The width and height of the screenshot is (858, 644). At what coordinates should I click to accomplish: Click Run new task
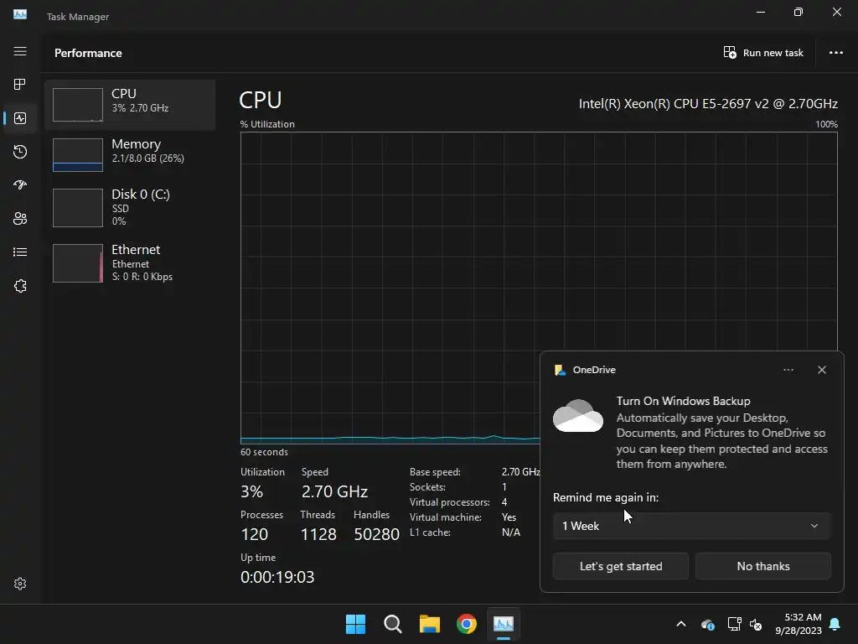tap(763, 53)
